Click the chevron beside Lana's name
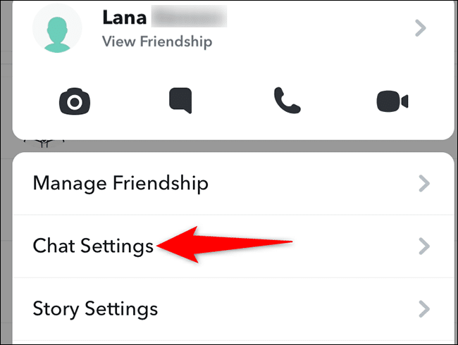The image size is (458, 345). click(x=421, y=28)
